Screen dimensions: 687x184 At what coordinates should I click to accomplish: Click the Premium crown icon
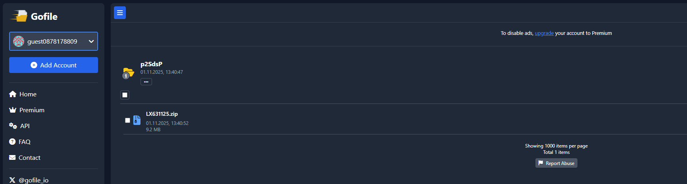13,110
